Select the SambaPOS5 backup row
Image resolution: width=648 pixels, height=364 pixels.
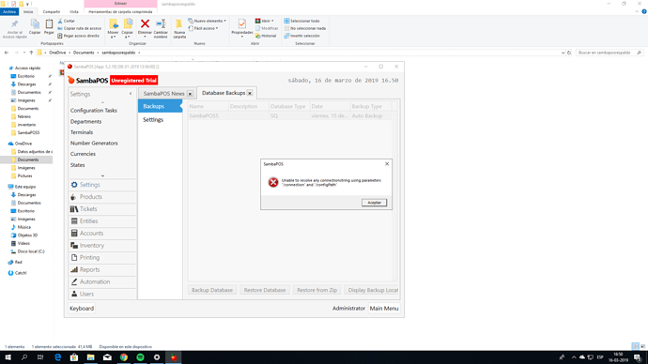tap(289, 116)
